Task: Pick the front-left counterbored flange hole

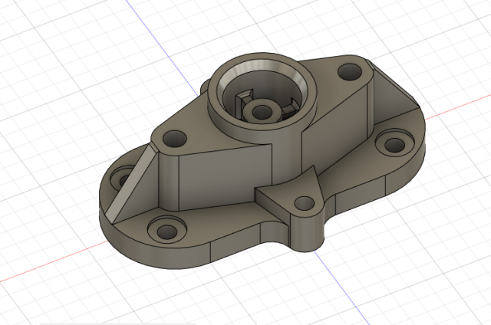Action: pyautogui.click(x=167, y=231)
